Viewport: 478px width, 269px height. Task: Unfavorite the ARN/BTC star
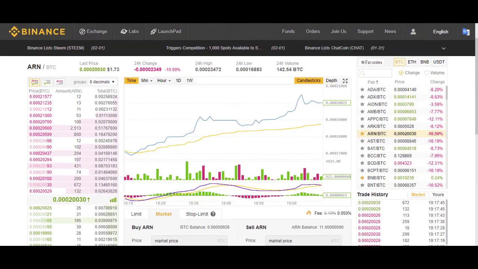coord(362,134)
